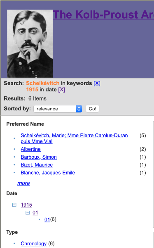Click bullet beside Chronology entry
This screenshot has width=154, height=248.
point(14,243)
